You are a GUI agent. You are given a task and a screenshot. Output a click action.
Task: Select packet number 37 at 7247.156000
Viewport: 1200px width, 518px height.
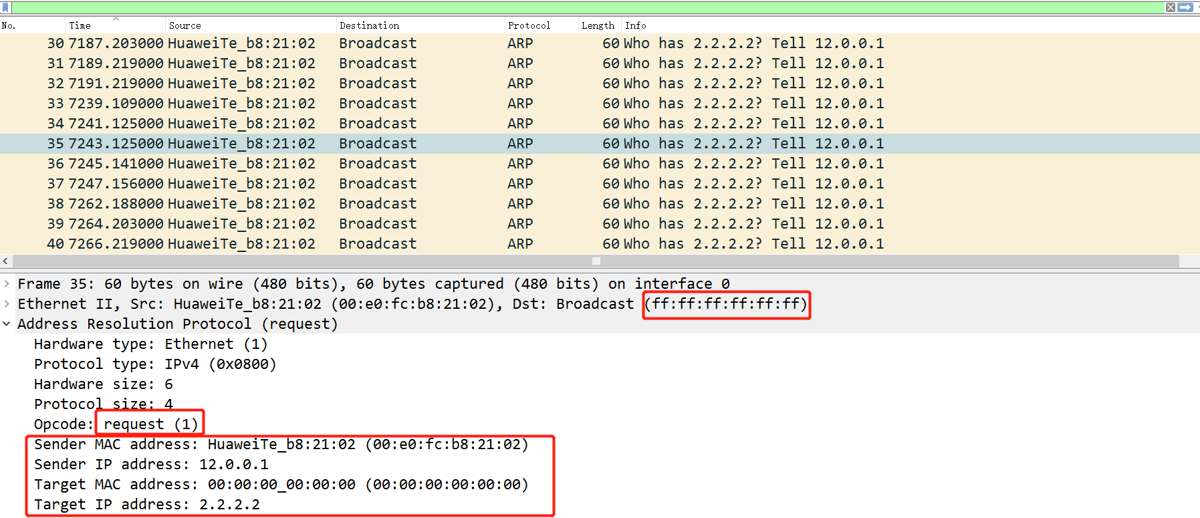coord(600,184)
